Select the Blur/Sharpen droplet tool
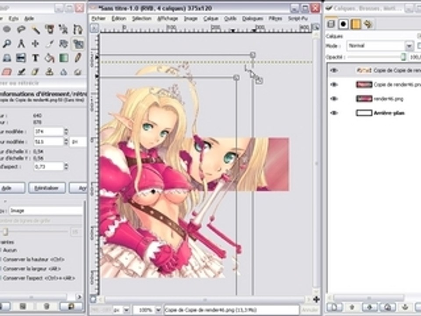421x316 pixels. click(x=64, y=72)
